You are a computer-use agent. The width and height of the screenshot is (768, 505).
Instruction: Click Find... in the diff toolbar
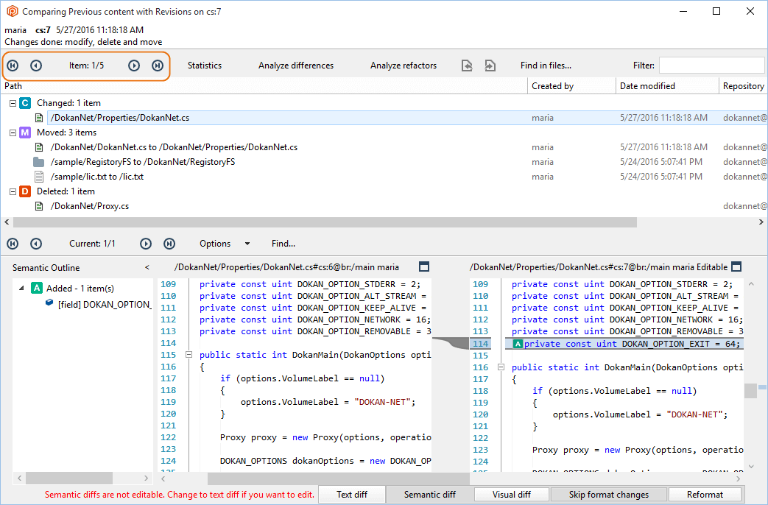tap(283, 244)
